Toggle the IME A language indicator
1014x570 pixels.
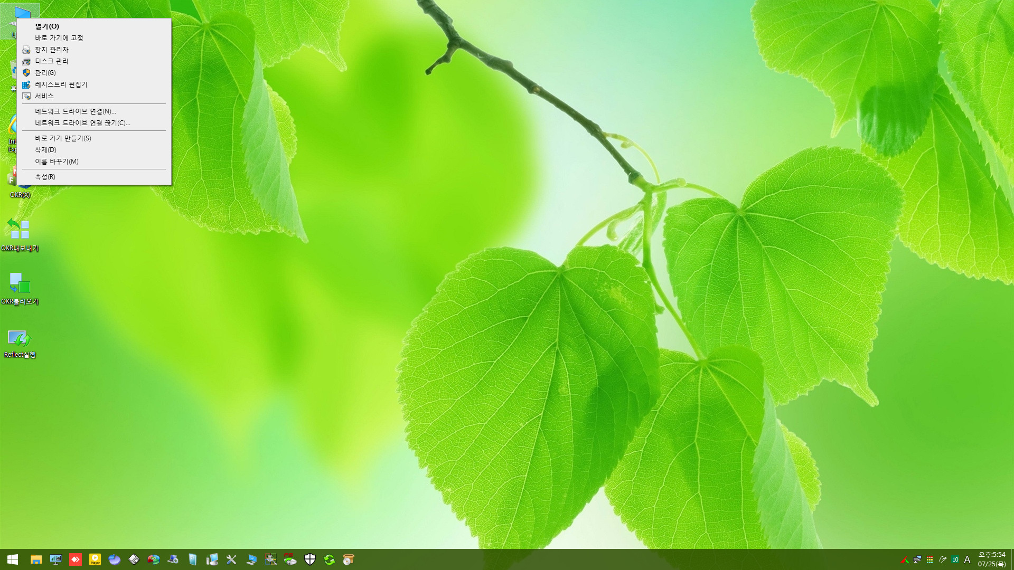click(x=968, y=559)
